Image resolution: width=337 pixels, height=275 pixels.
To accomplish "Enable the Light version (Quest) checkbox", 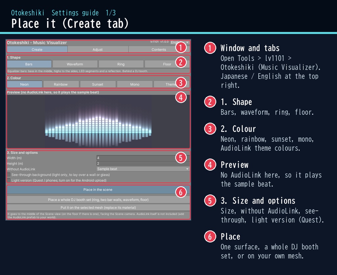I will 9,180.
